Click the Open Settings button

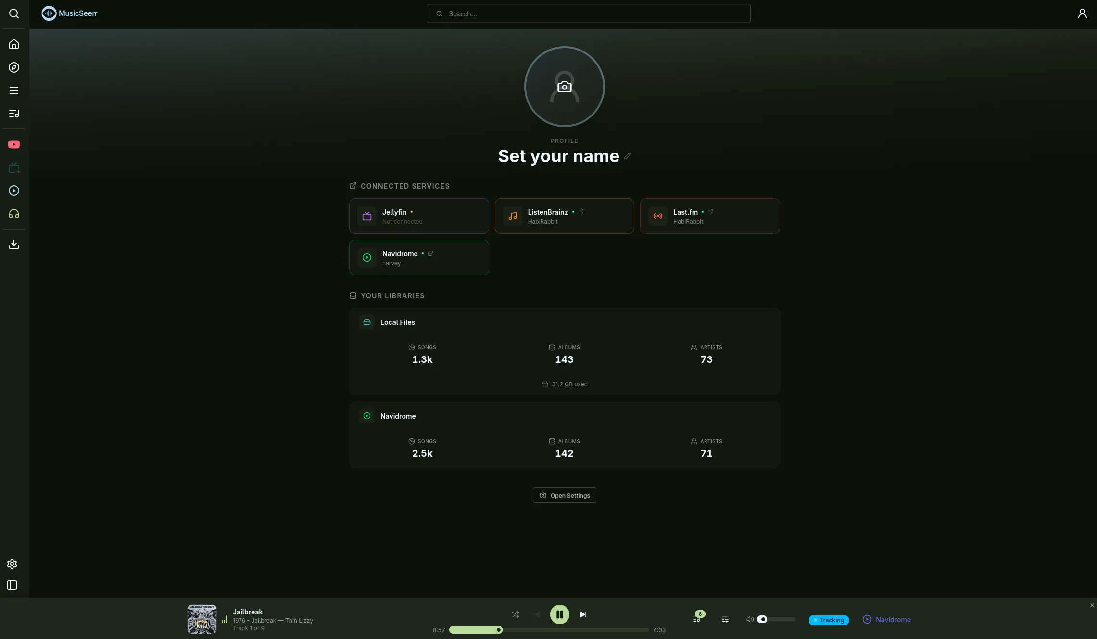coord(564,495)
